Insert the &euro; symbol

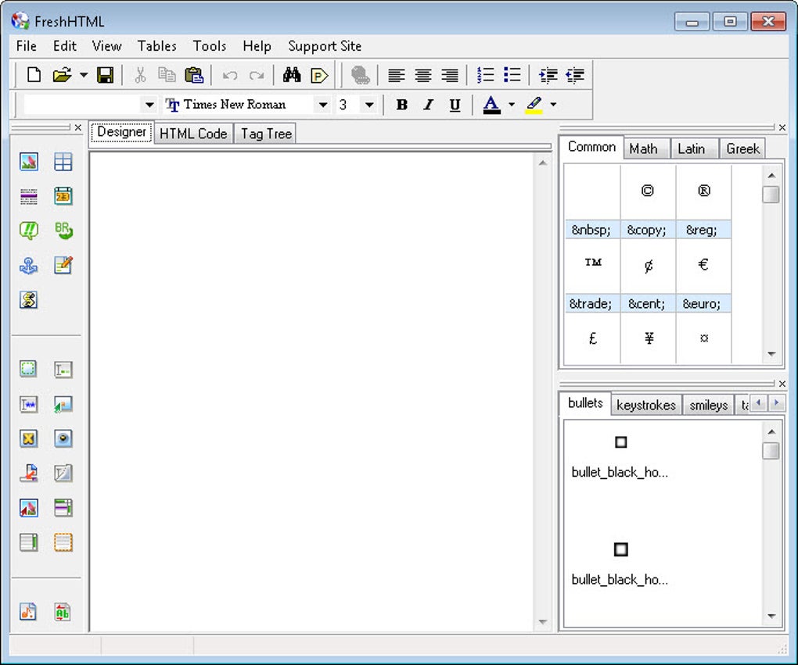(x=703, y=276)
